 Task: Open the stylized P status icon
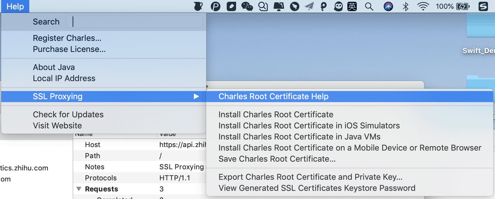click(324, 6)
